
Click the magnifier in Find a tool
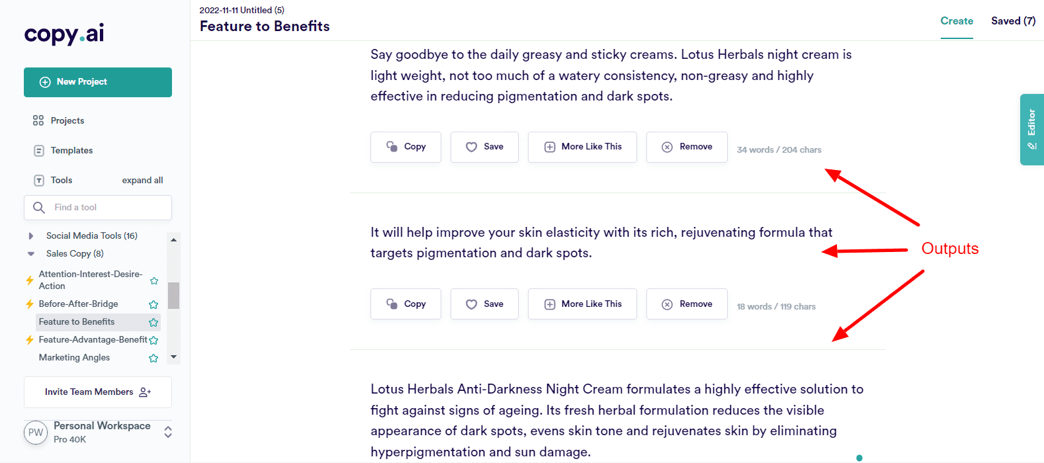(39, 208)
